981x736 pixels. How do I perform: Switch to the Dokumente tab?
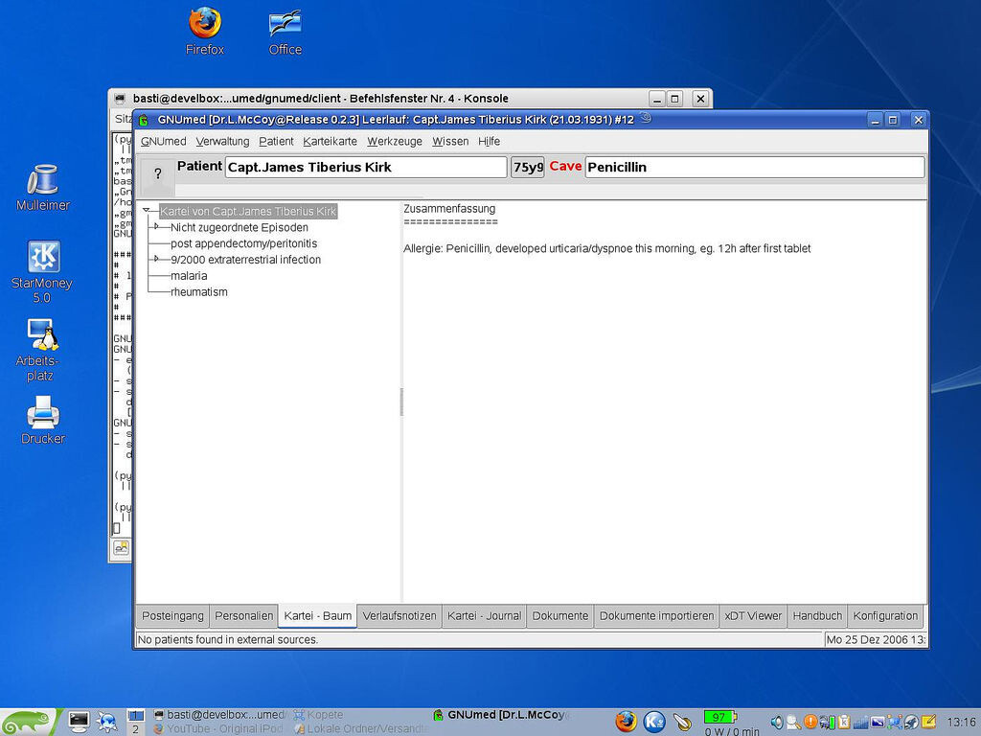tap(560, 616)
